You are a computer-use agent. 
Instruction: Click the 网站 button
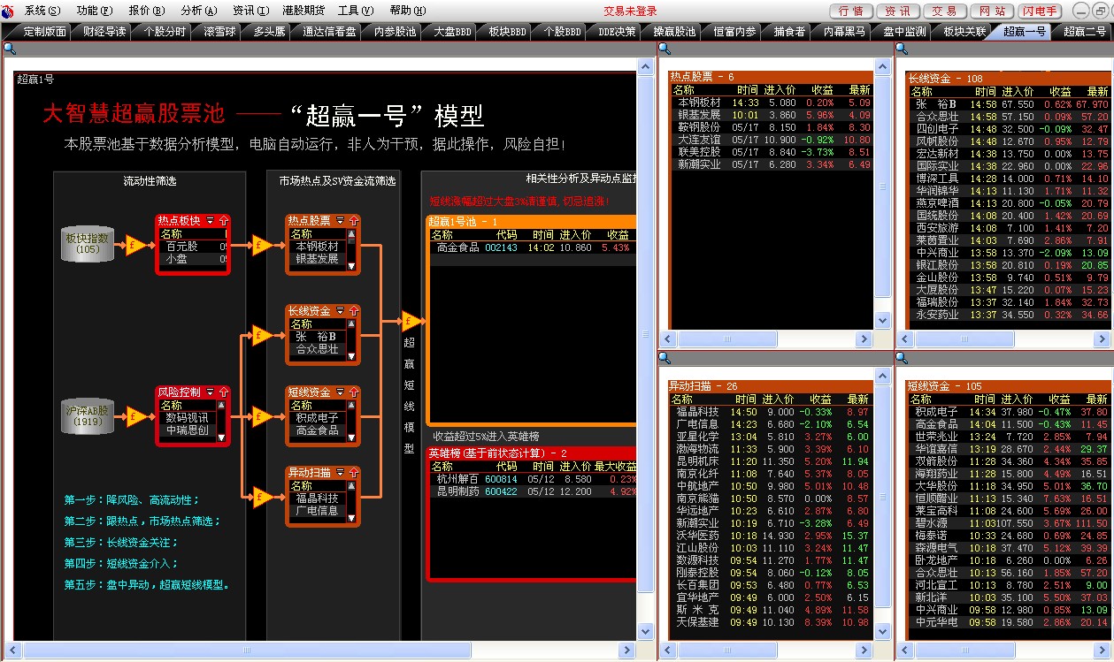[x=991, y=11]
